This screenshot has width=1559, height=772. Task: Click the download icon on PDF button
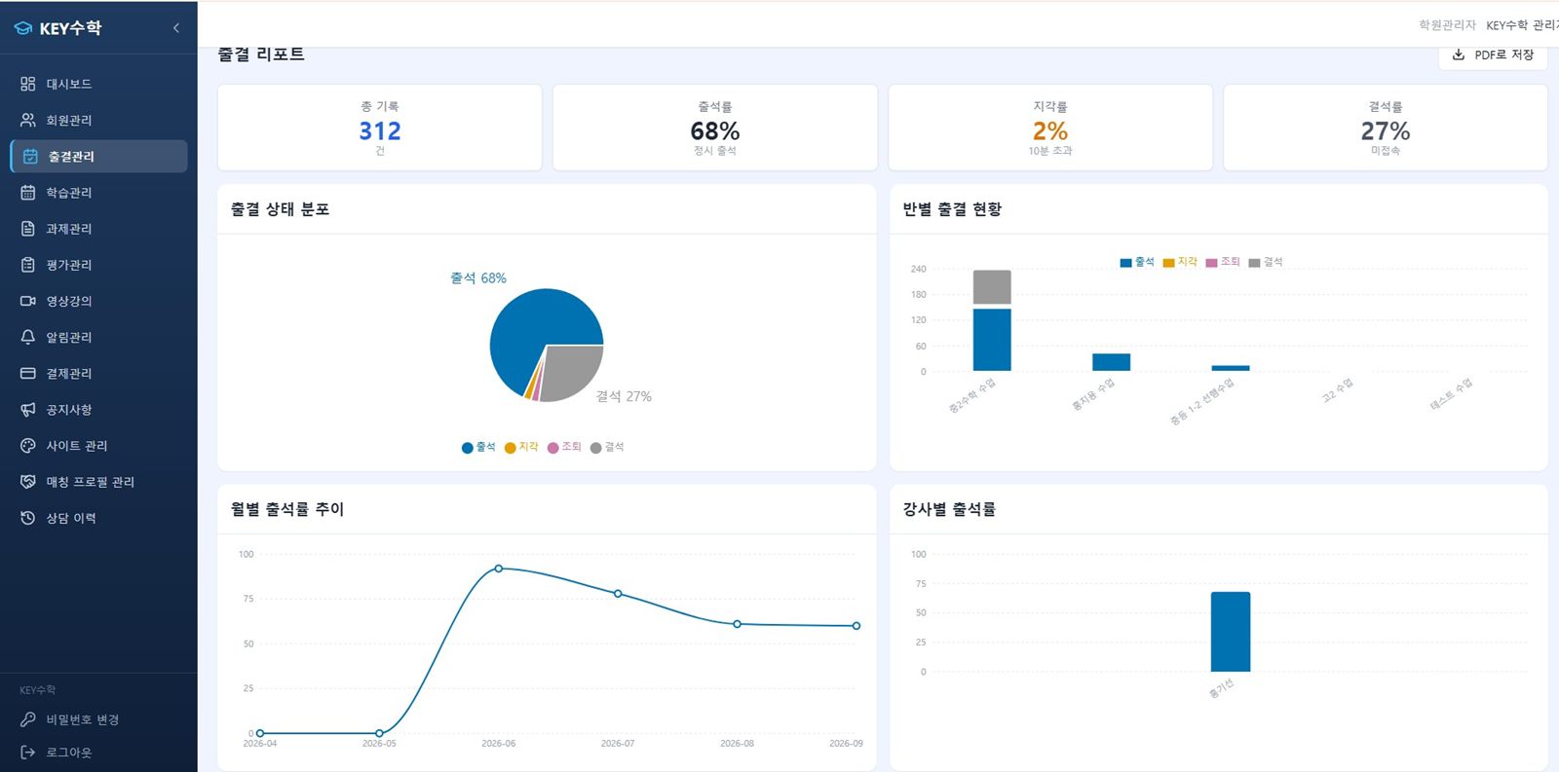pyautogui.click(x=1459, y=55)
